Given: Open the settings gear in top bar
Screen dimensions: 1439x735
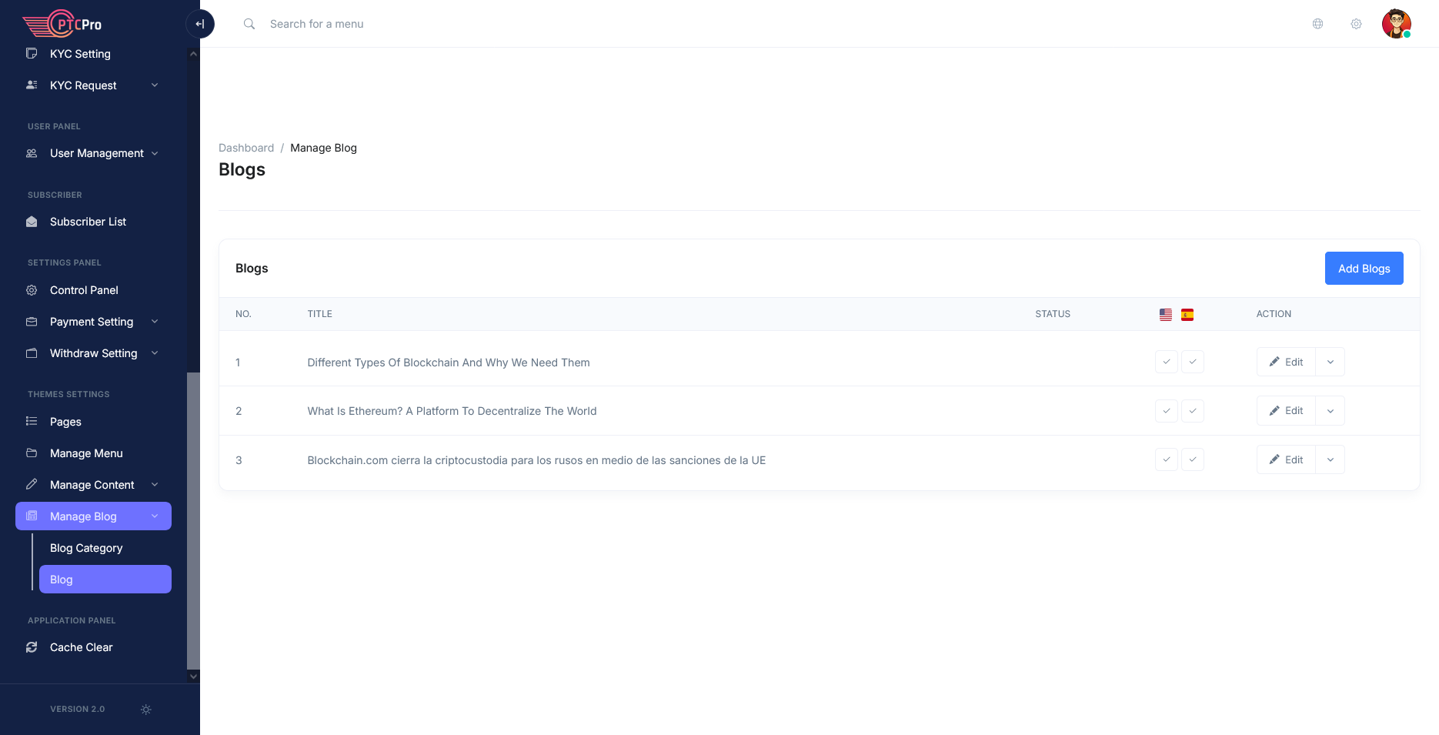Looking at the screenshot, I should (1356, 24).
